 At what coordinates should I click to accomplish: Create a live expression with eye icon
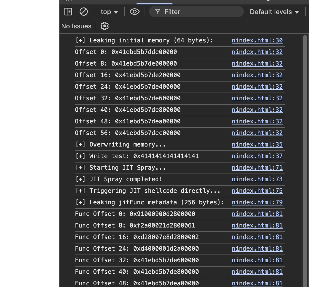click(x=134, y=12)
